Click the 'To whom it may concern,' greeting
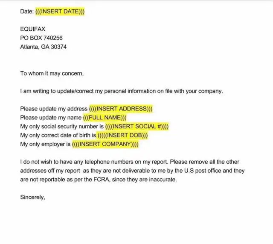Viewport: 273px width, 244px height. [52, 73]
